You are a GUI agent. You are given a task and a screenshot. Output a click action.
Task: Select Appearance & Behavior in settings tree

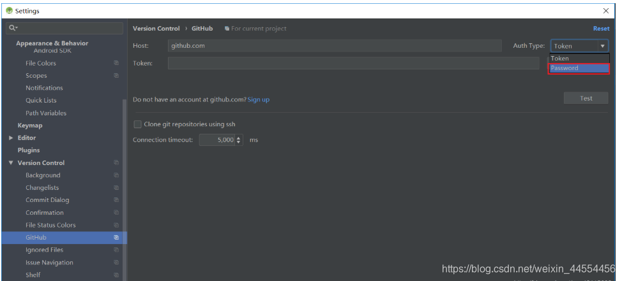pos(52,43)
